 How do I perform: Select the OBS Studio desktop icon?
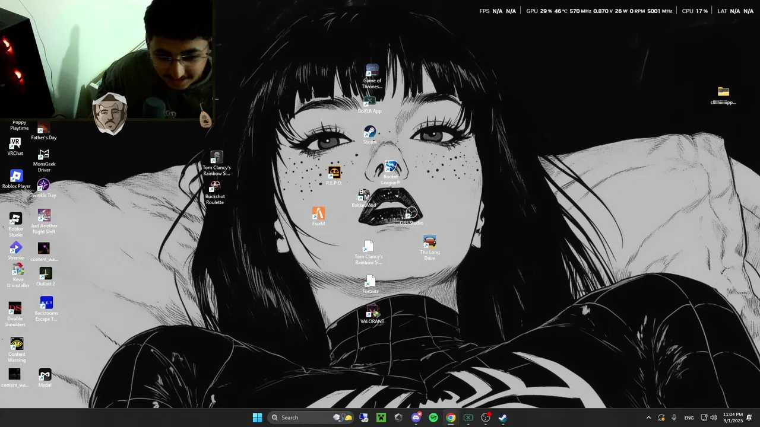(x=411, y=216)
